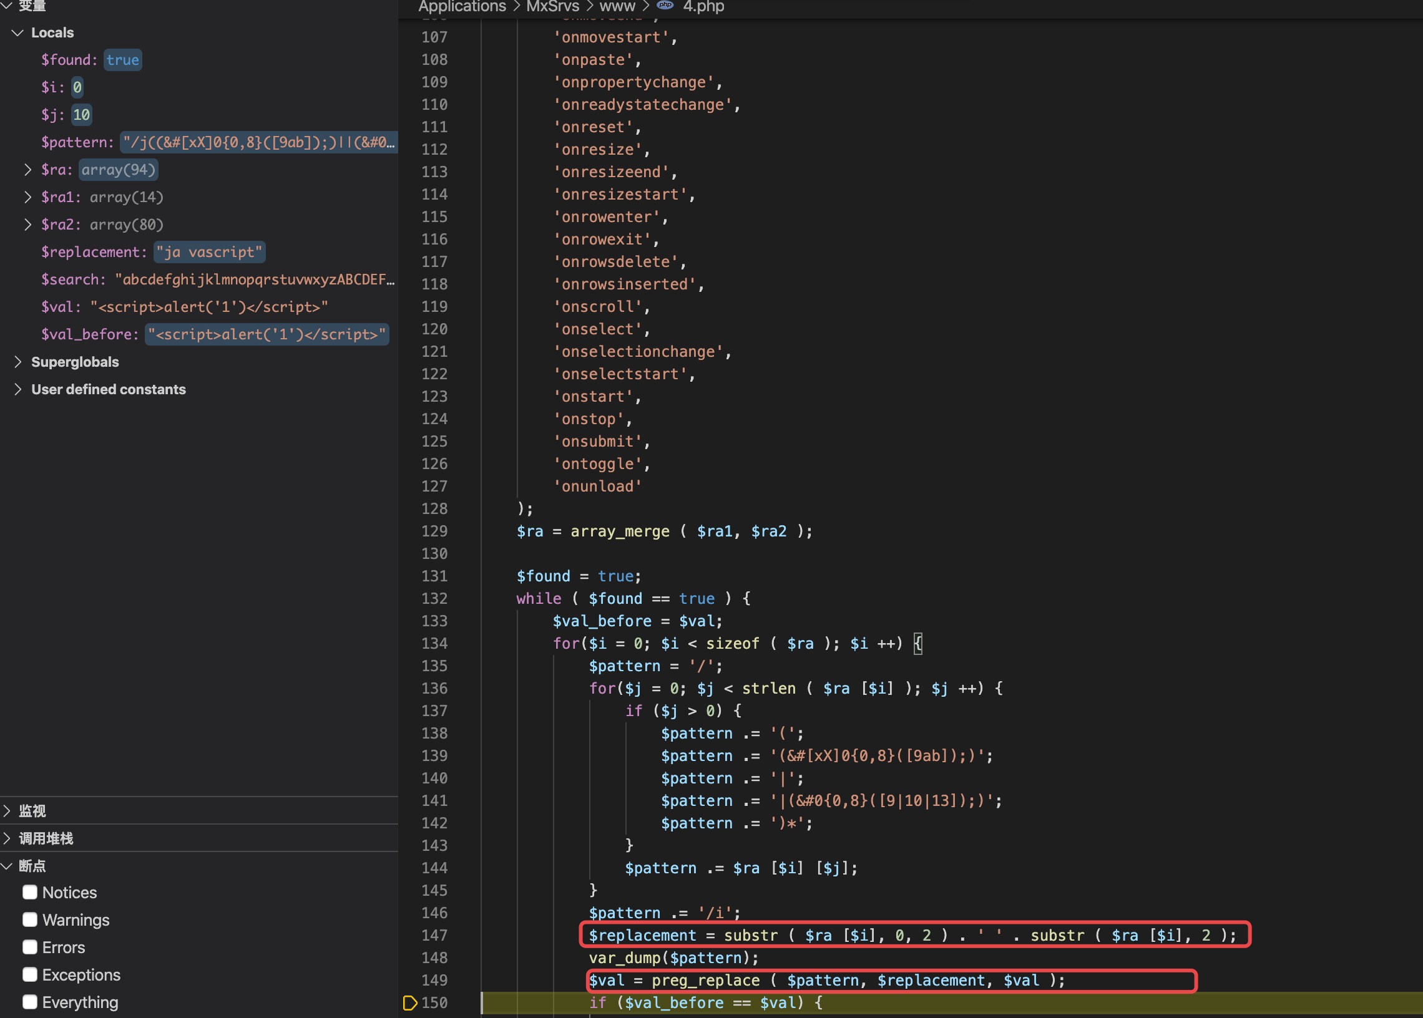Expand the Superglobals section
Screen dimensions: 1423x1018
click(17, 362)
